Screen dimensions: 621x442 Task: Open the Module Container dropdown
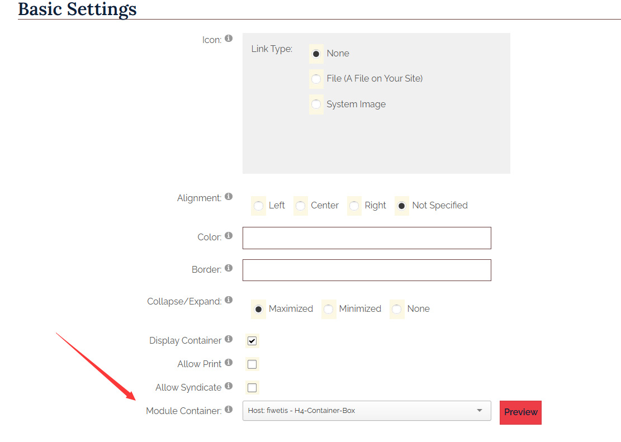pos(367,411)
